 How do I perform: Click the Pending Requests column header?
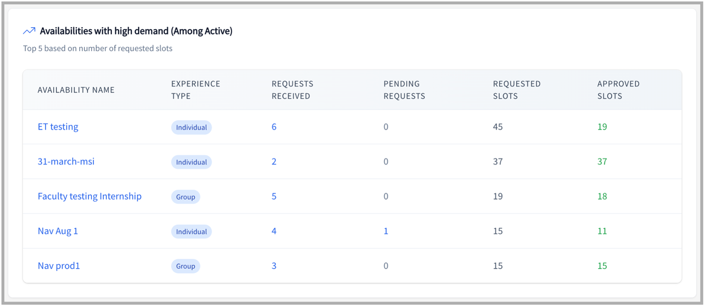click(x=404, y=90)
